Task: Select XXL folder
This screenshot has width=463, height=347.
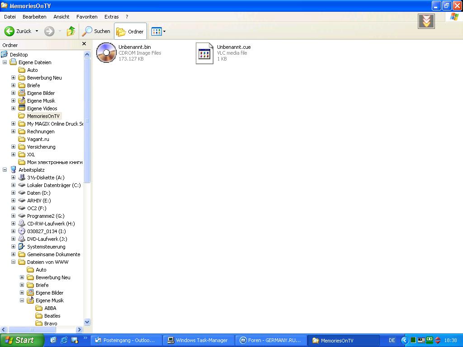Action: click(x=31, y=155)
